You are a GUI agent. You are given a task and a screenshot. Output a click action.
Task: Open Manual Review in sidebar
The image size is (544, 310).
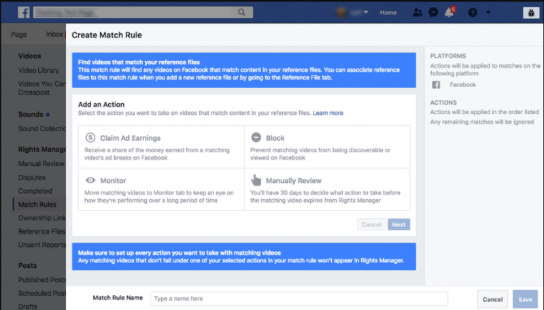41,164
